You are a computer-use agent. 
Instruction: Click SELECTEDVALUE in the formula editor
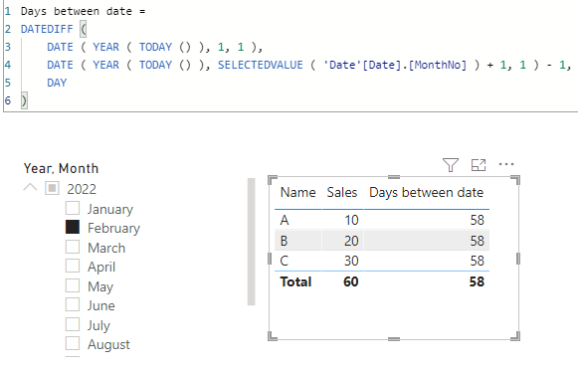[x=261, y=65]
